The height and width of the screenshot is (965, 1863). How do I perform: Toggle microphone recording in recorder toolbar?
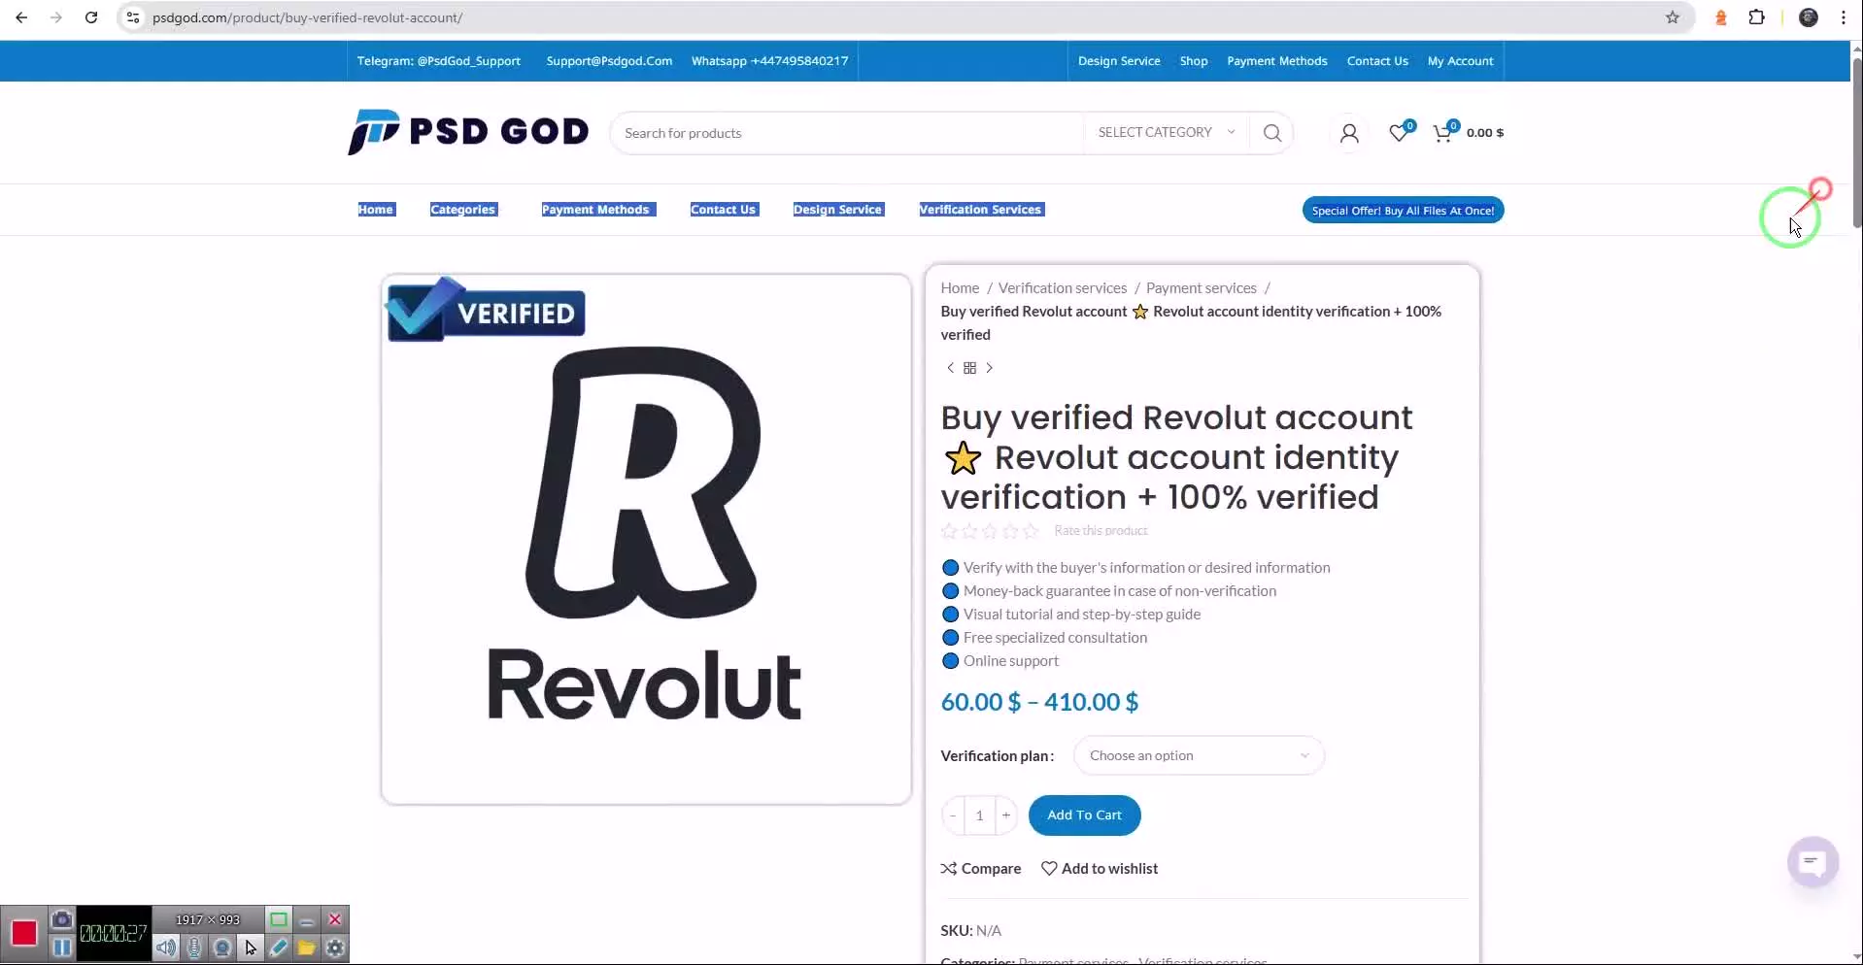(194, 948)
